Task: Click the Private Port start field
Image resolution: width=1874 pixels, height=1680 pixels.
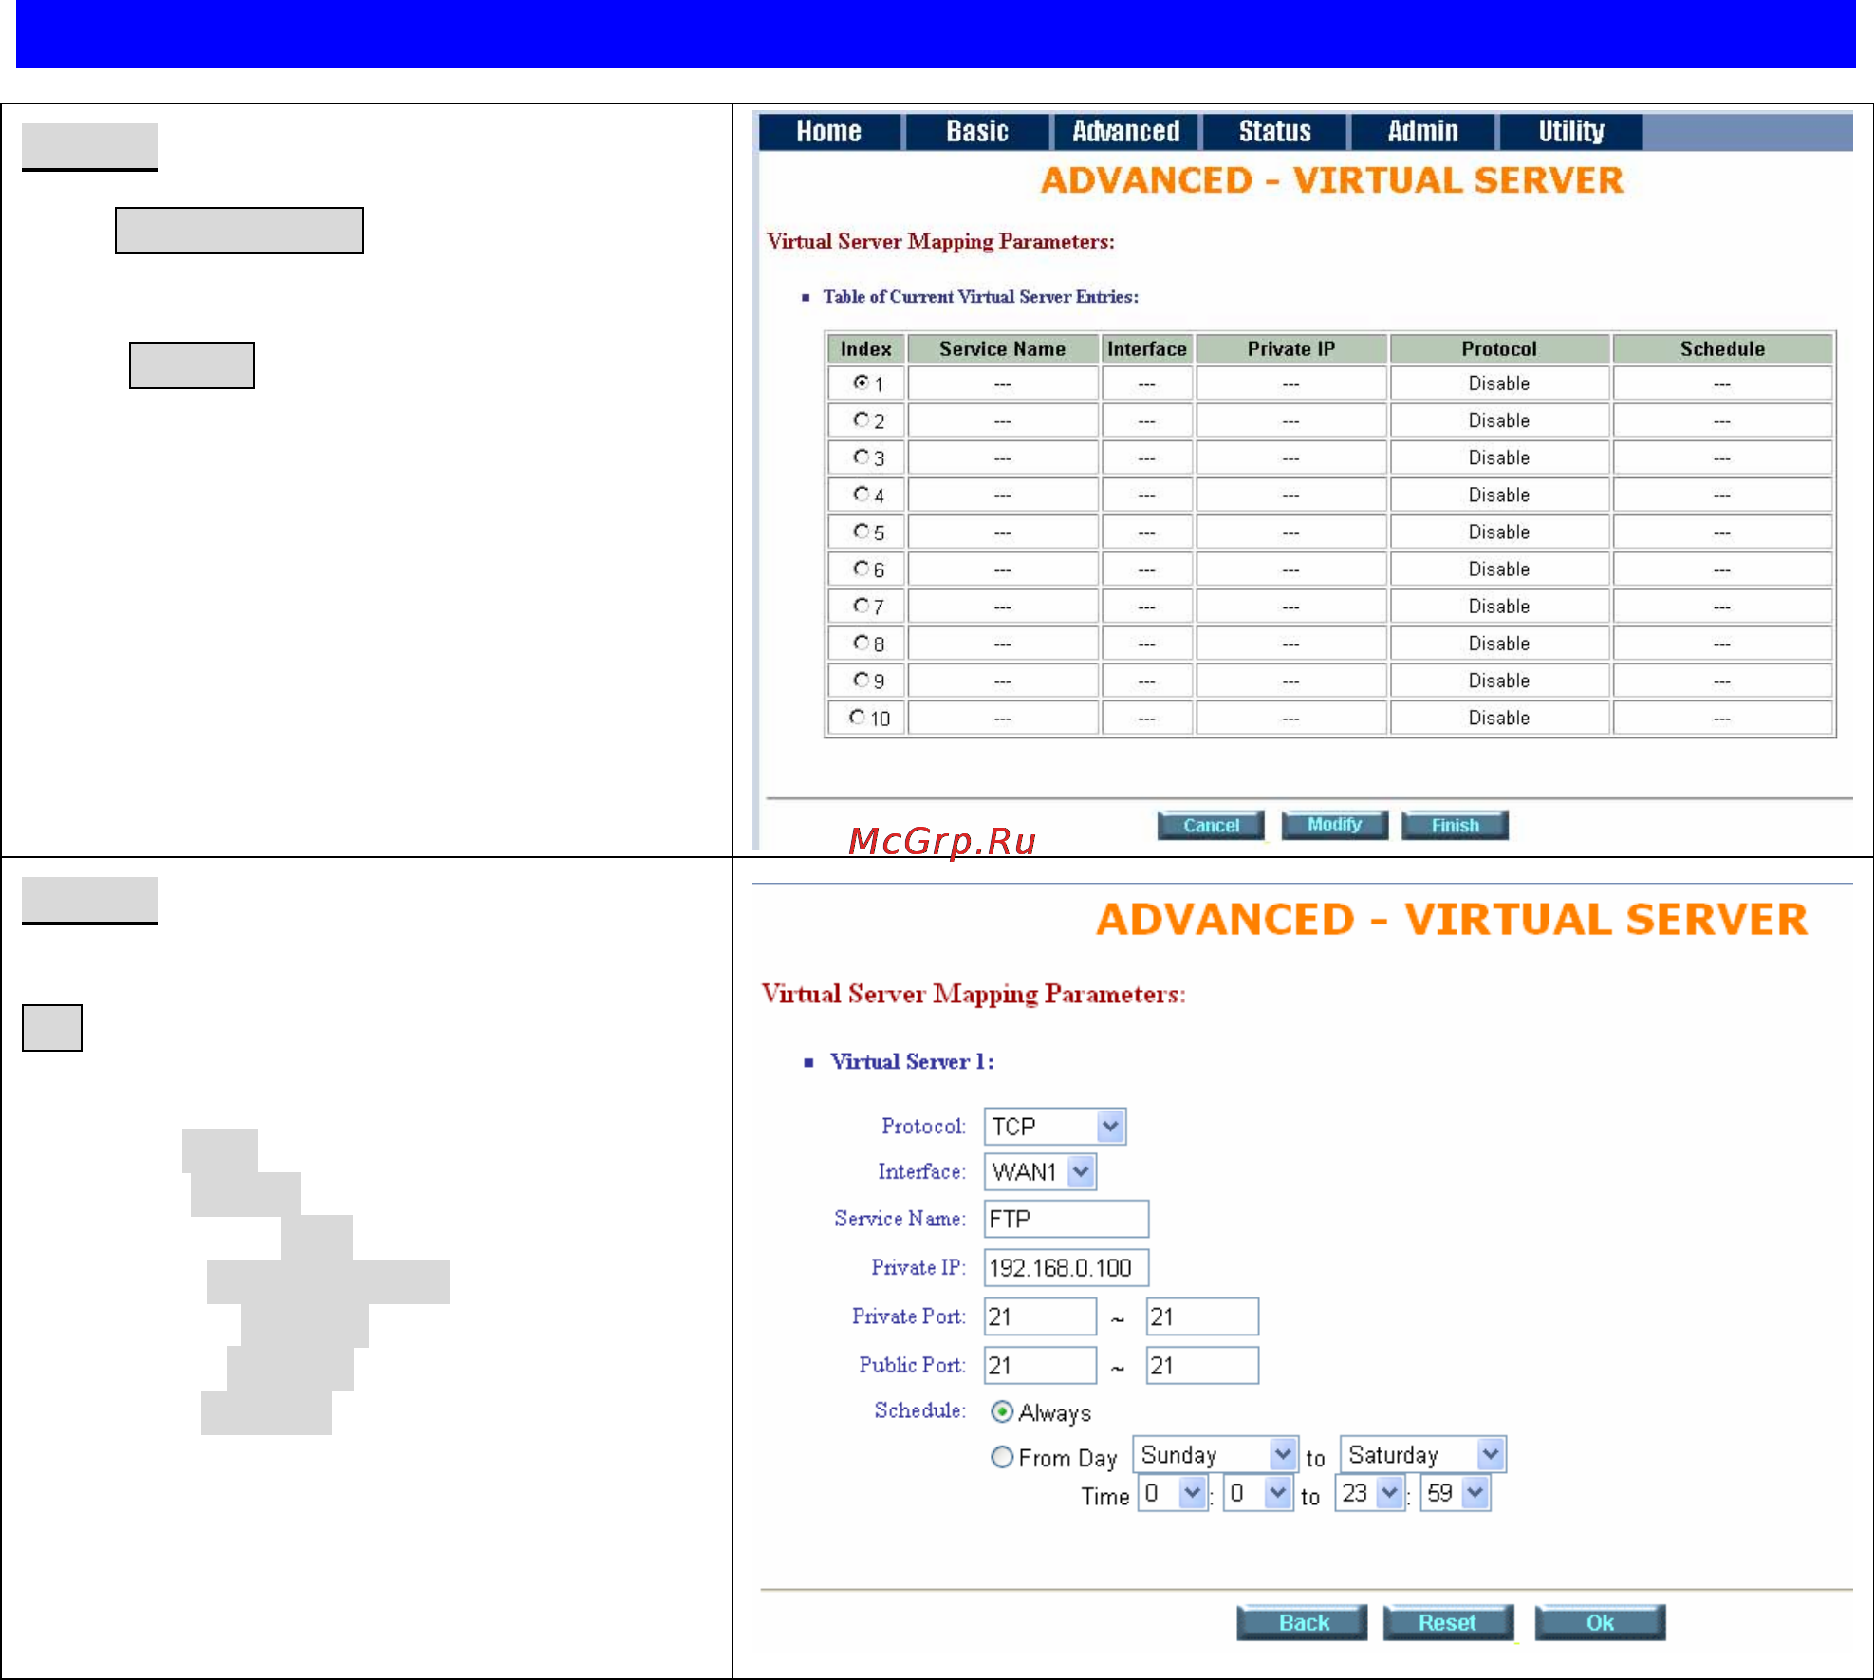Action: 1041,1316
